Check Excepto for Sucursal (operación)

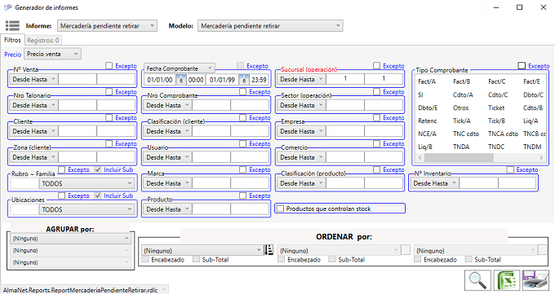(376, 66)
